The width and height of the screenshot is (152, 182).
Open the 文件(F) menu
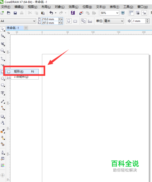6,7
